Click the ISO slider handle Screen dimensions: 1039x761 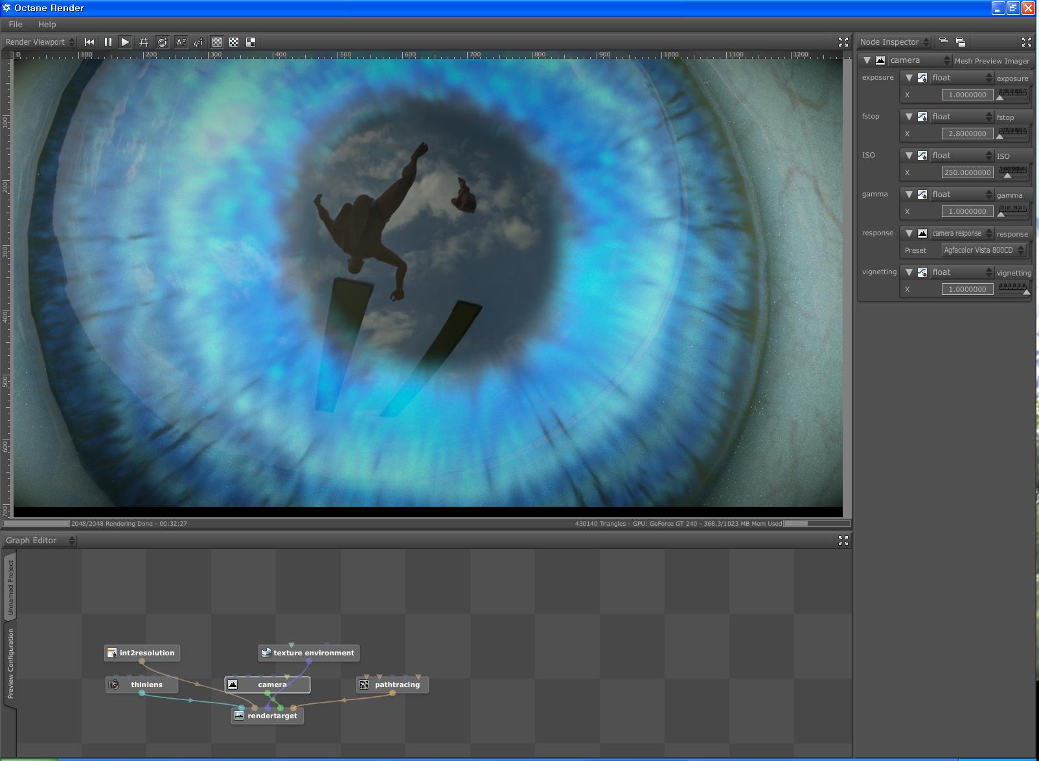1007,175
